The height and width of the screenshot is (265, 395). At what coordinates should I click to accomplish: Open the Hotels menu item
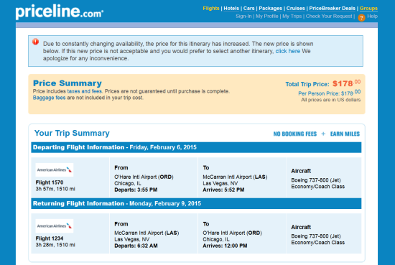click(231, 9)
